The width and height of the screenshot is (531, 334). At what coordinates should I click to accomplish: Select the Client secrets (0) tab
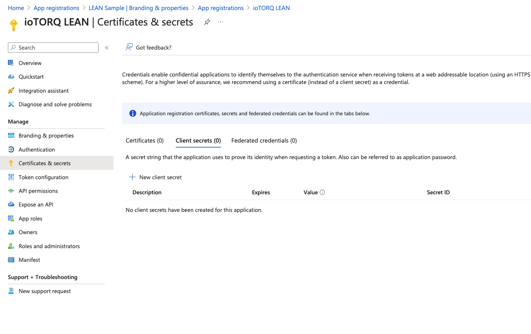198,140
